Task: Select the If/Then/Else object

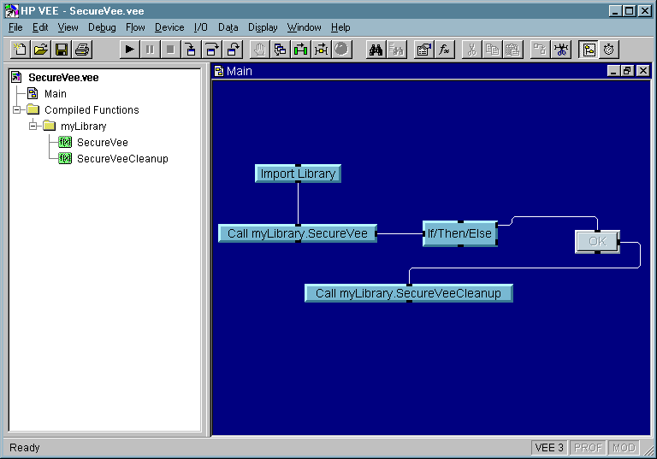Action: tap(459, 233)
